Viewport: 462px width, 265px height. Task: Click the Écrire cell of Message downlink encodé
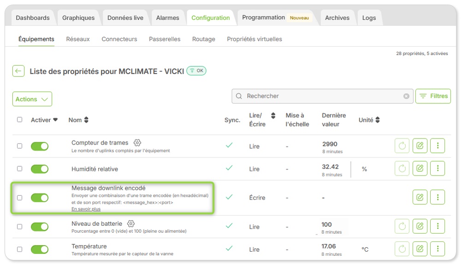[257, 198]
